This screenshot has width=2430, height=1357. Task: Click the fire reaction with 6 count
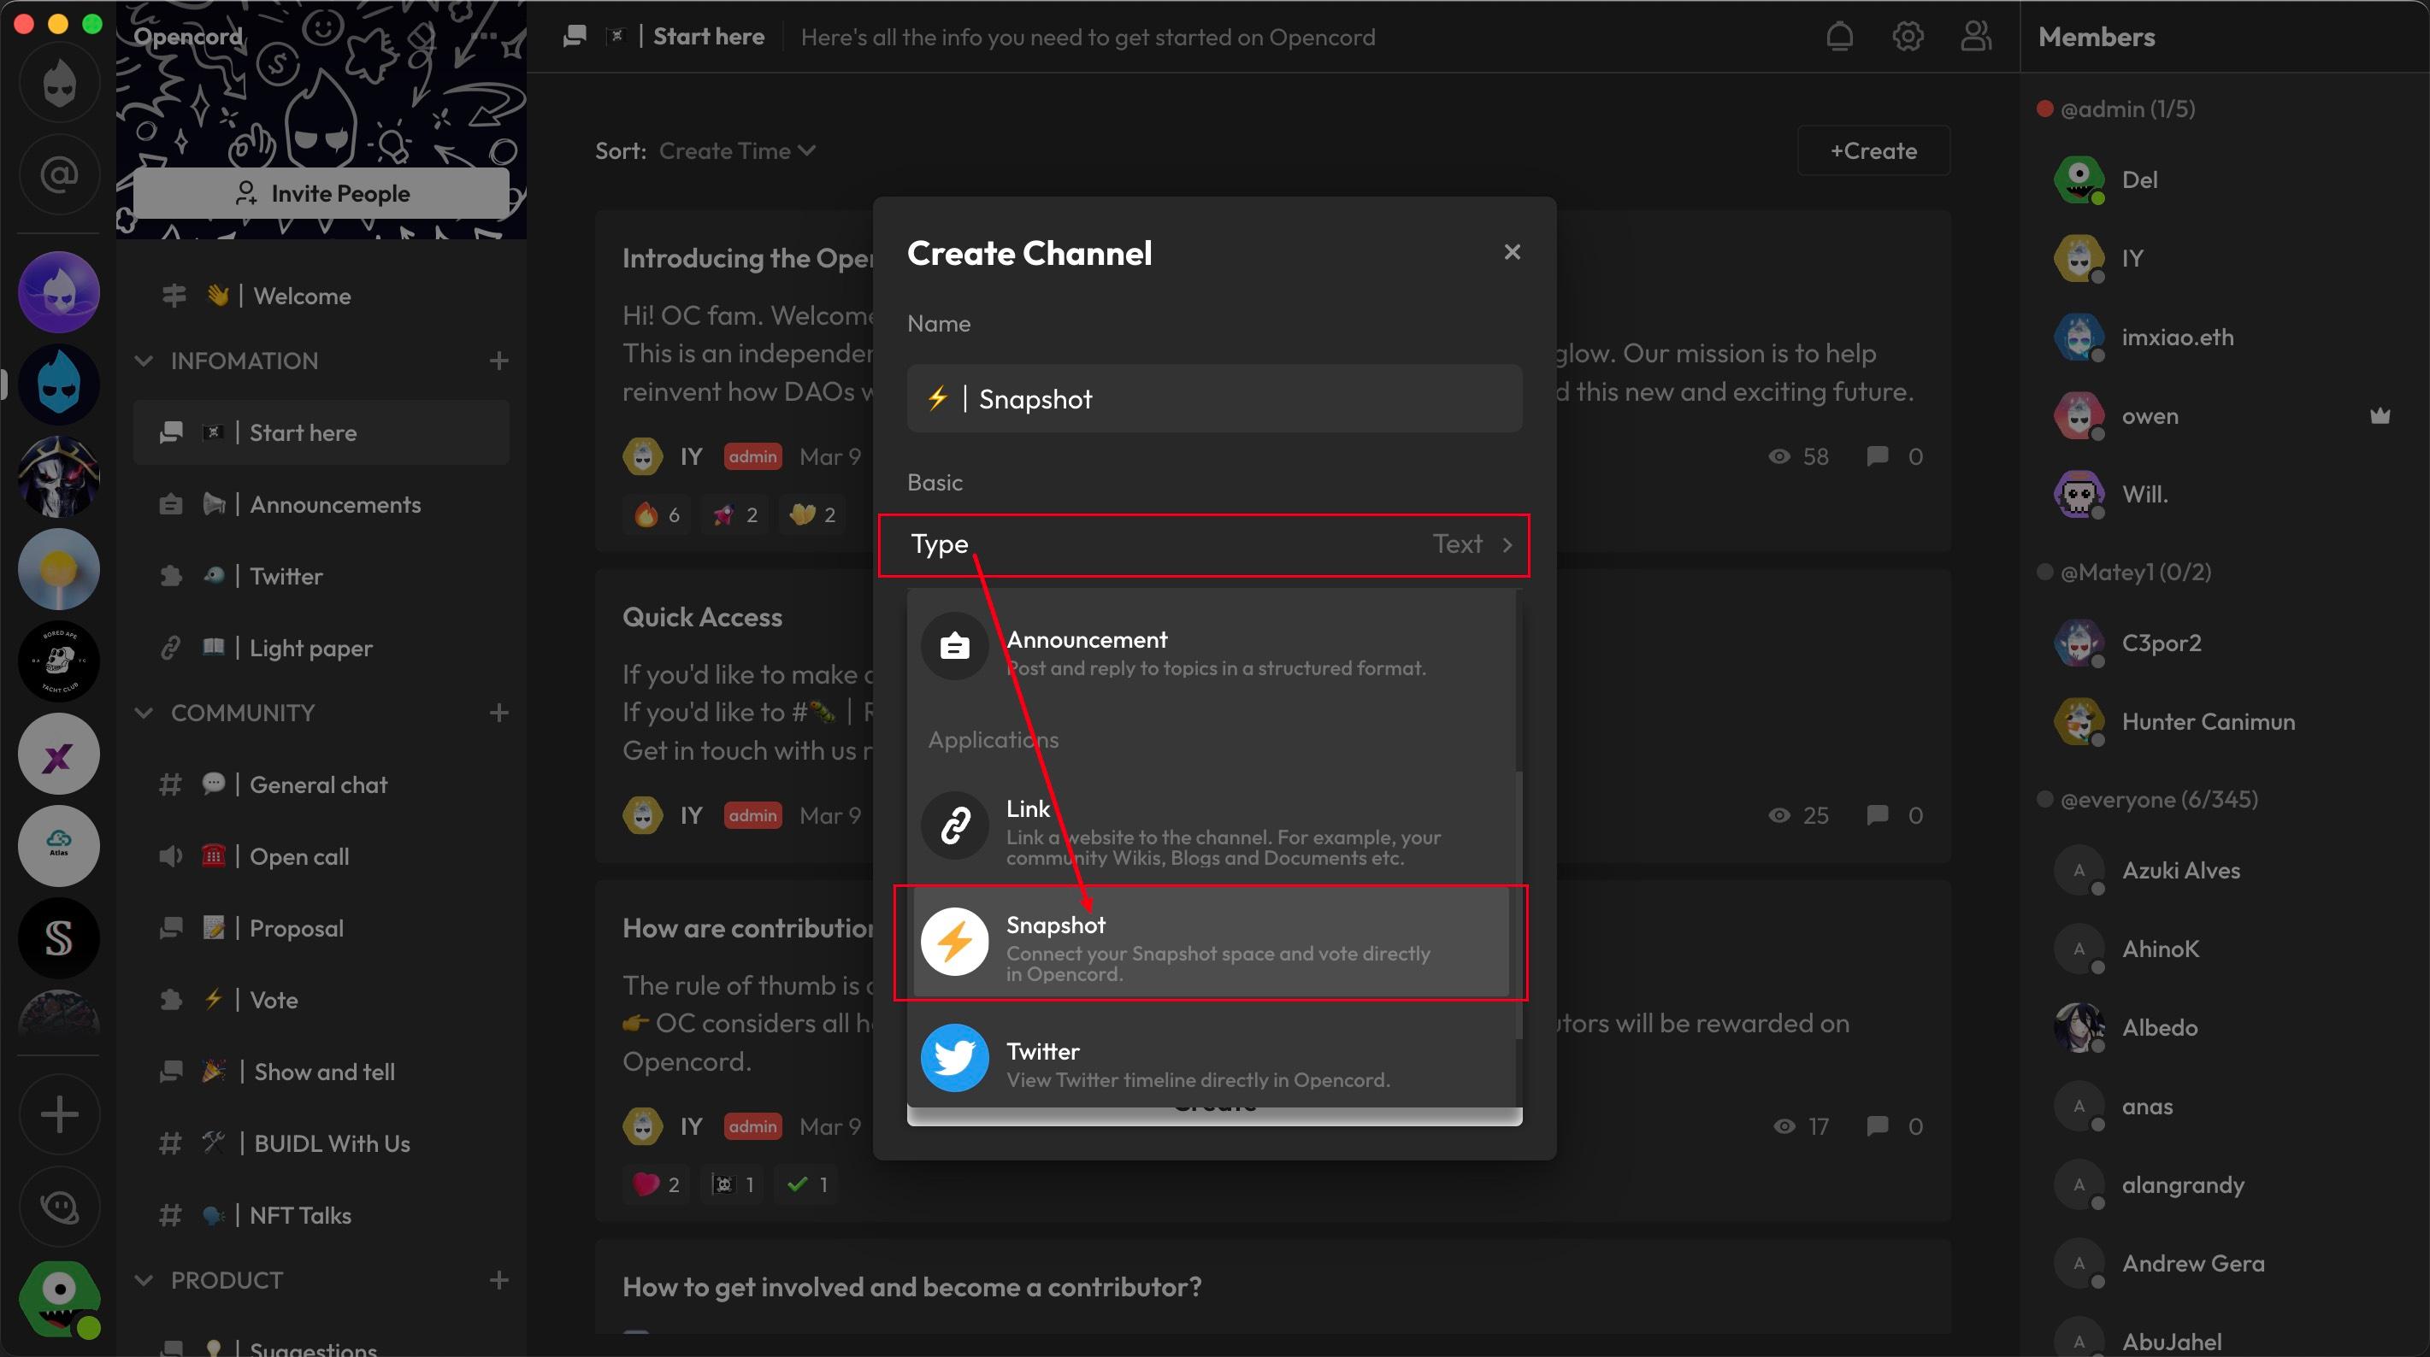[657, 514]
